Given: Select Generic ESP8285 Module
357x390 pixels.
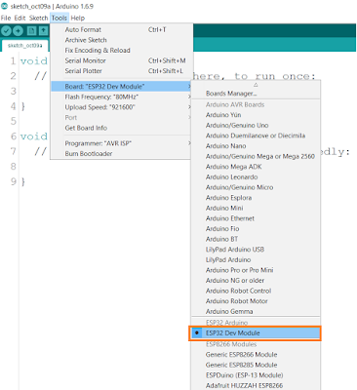Looking at the screenshot, I should tap(256, 365).
